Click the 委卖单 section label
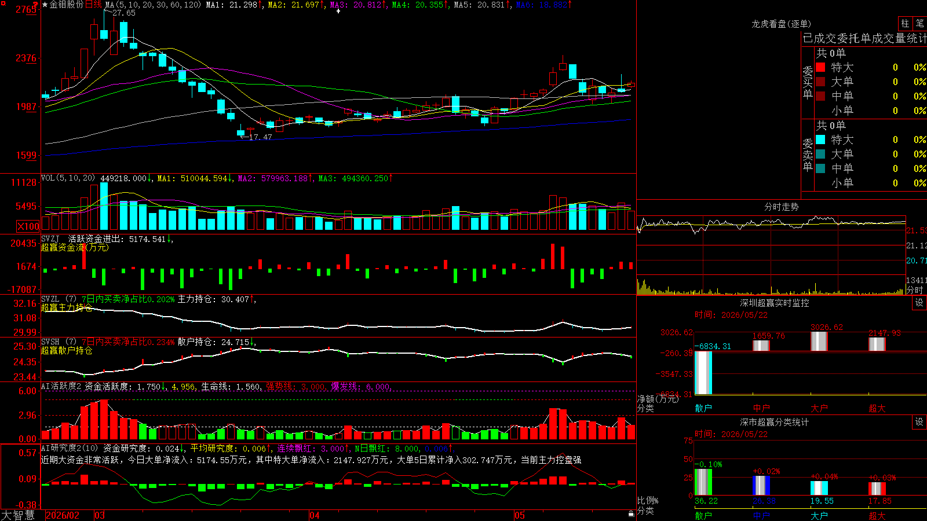The width and height of the screenshot is (927, 521). pyautogui.click(x=808, y=155)
